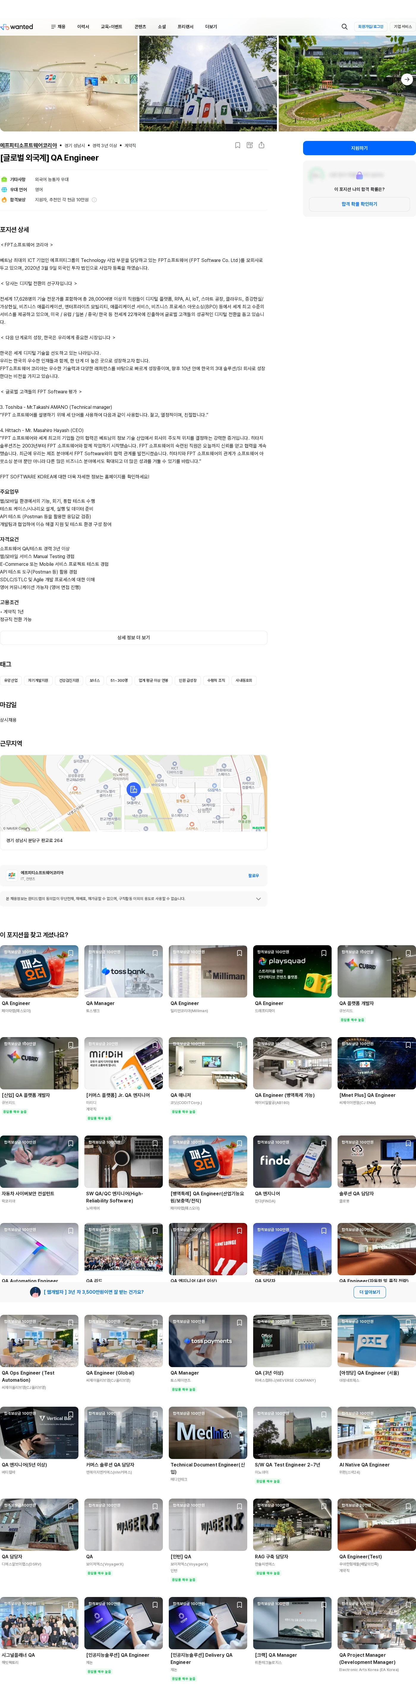
Task: Bookmark the [크랙] QA Manager card
Action: click(323, 1604)
